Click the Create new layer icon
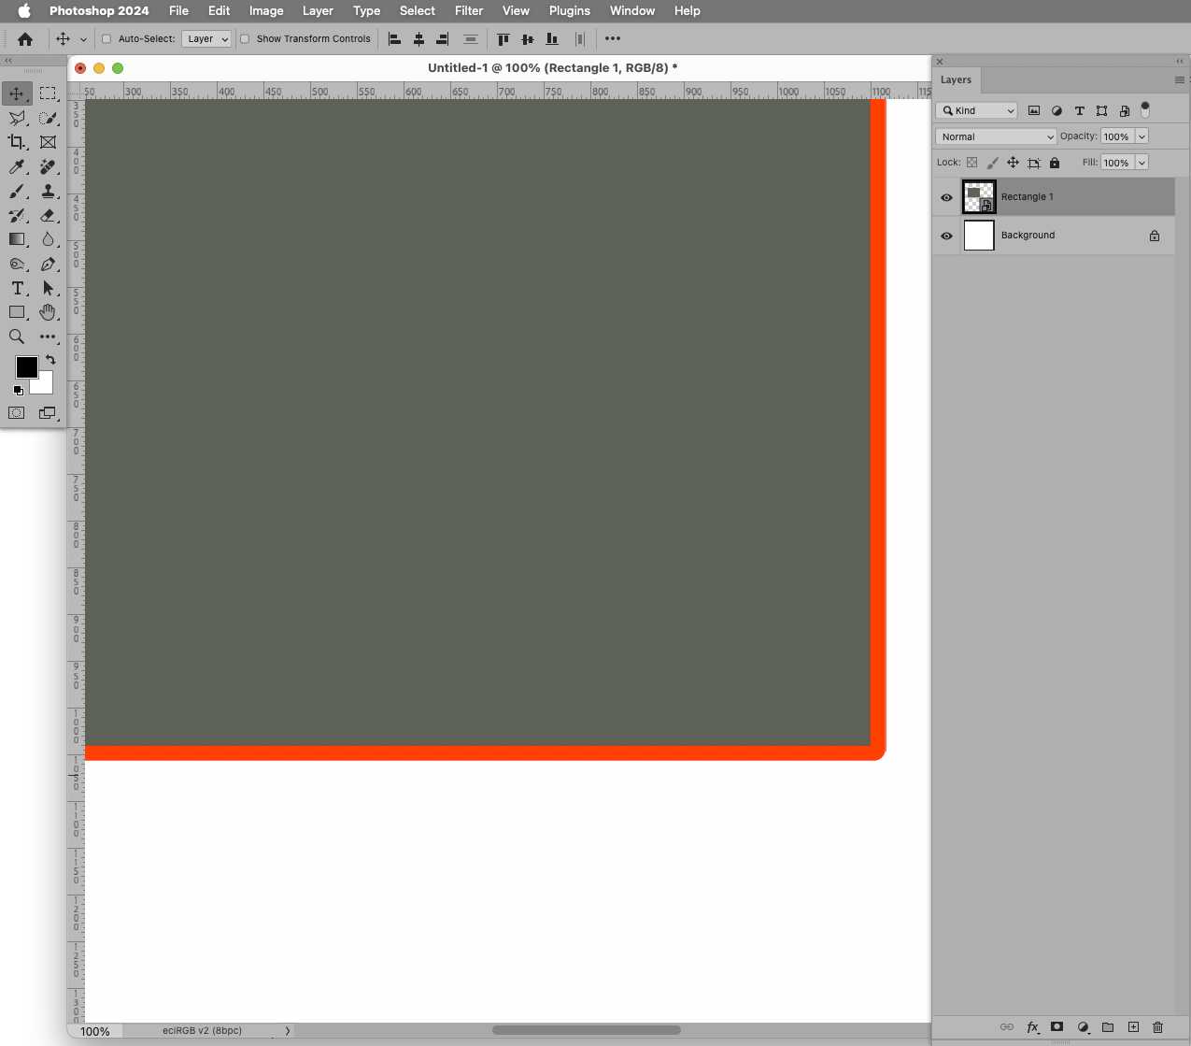 point(1133,1026)
